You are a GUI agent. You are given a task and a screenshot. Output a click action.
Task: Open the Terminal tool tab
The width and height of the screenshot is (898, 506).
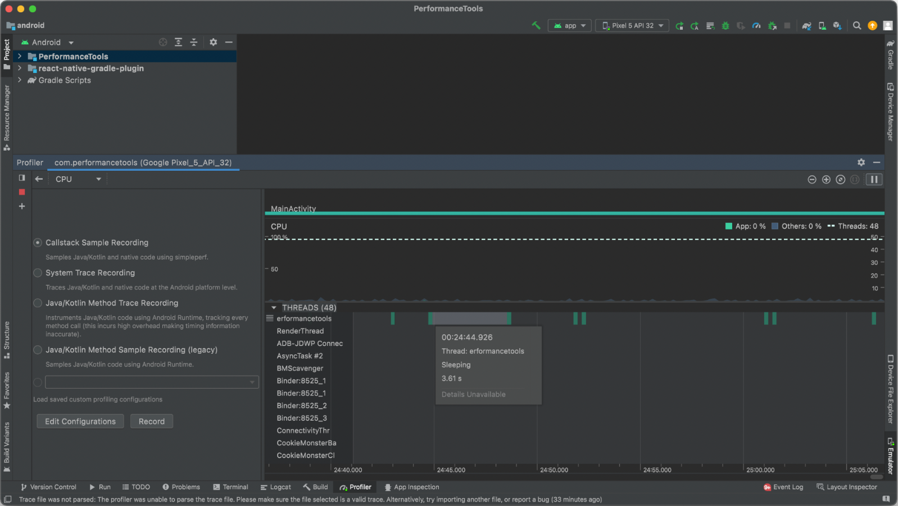pos(230,487)
